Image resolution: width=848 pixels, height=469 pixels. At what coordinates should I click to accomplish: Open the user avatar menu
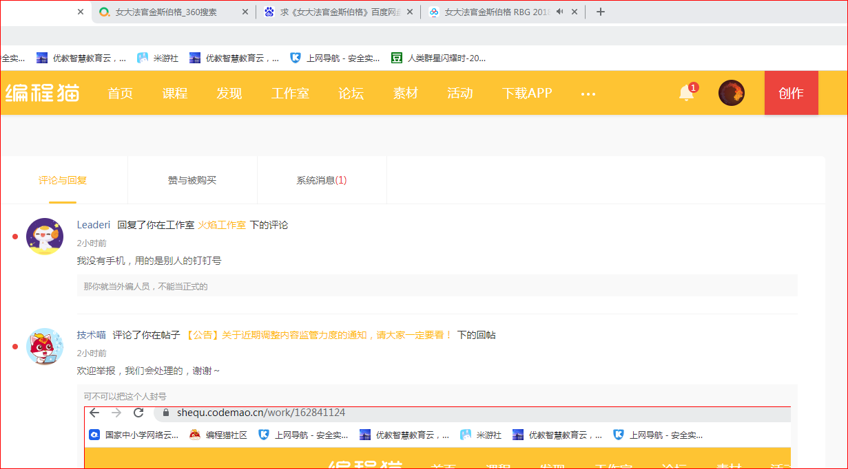[x=732, y=93]
